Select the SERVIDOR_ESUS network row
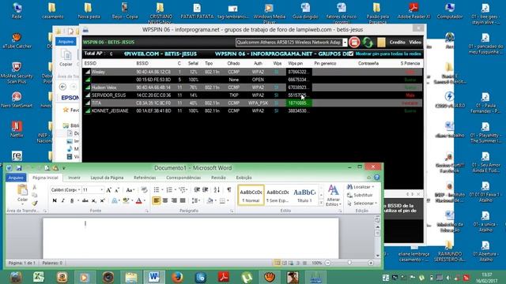The height and width of the screenshot is (284, 506). pos(252,95)
